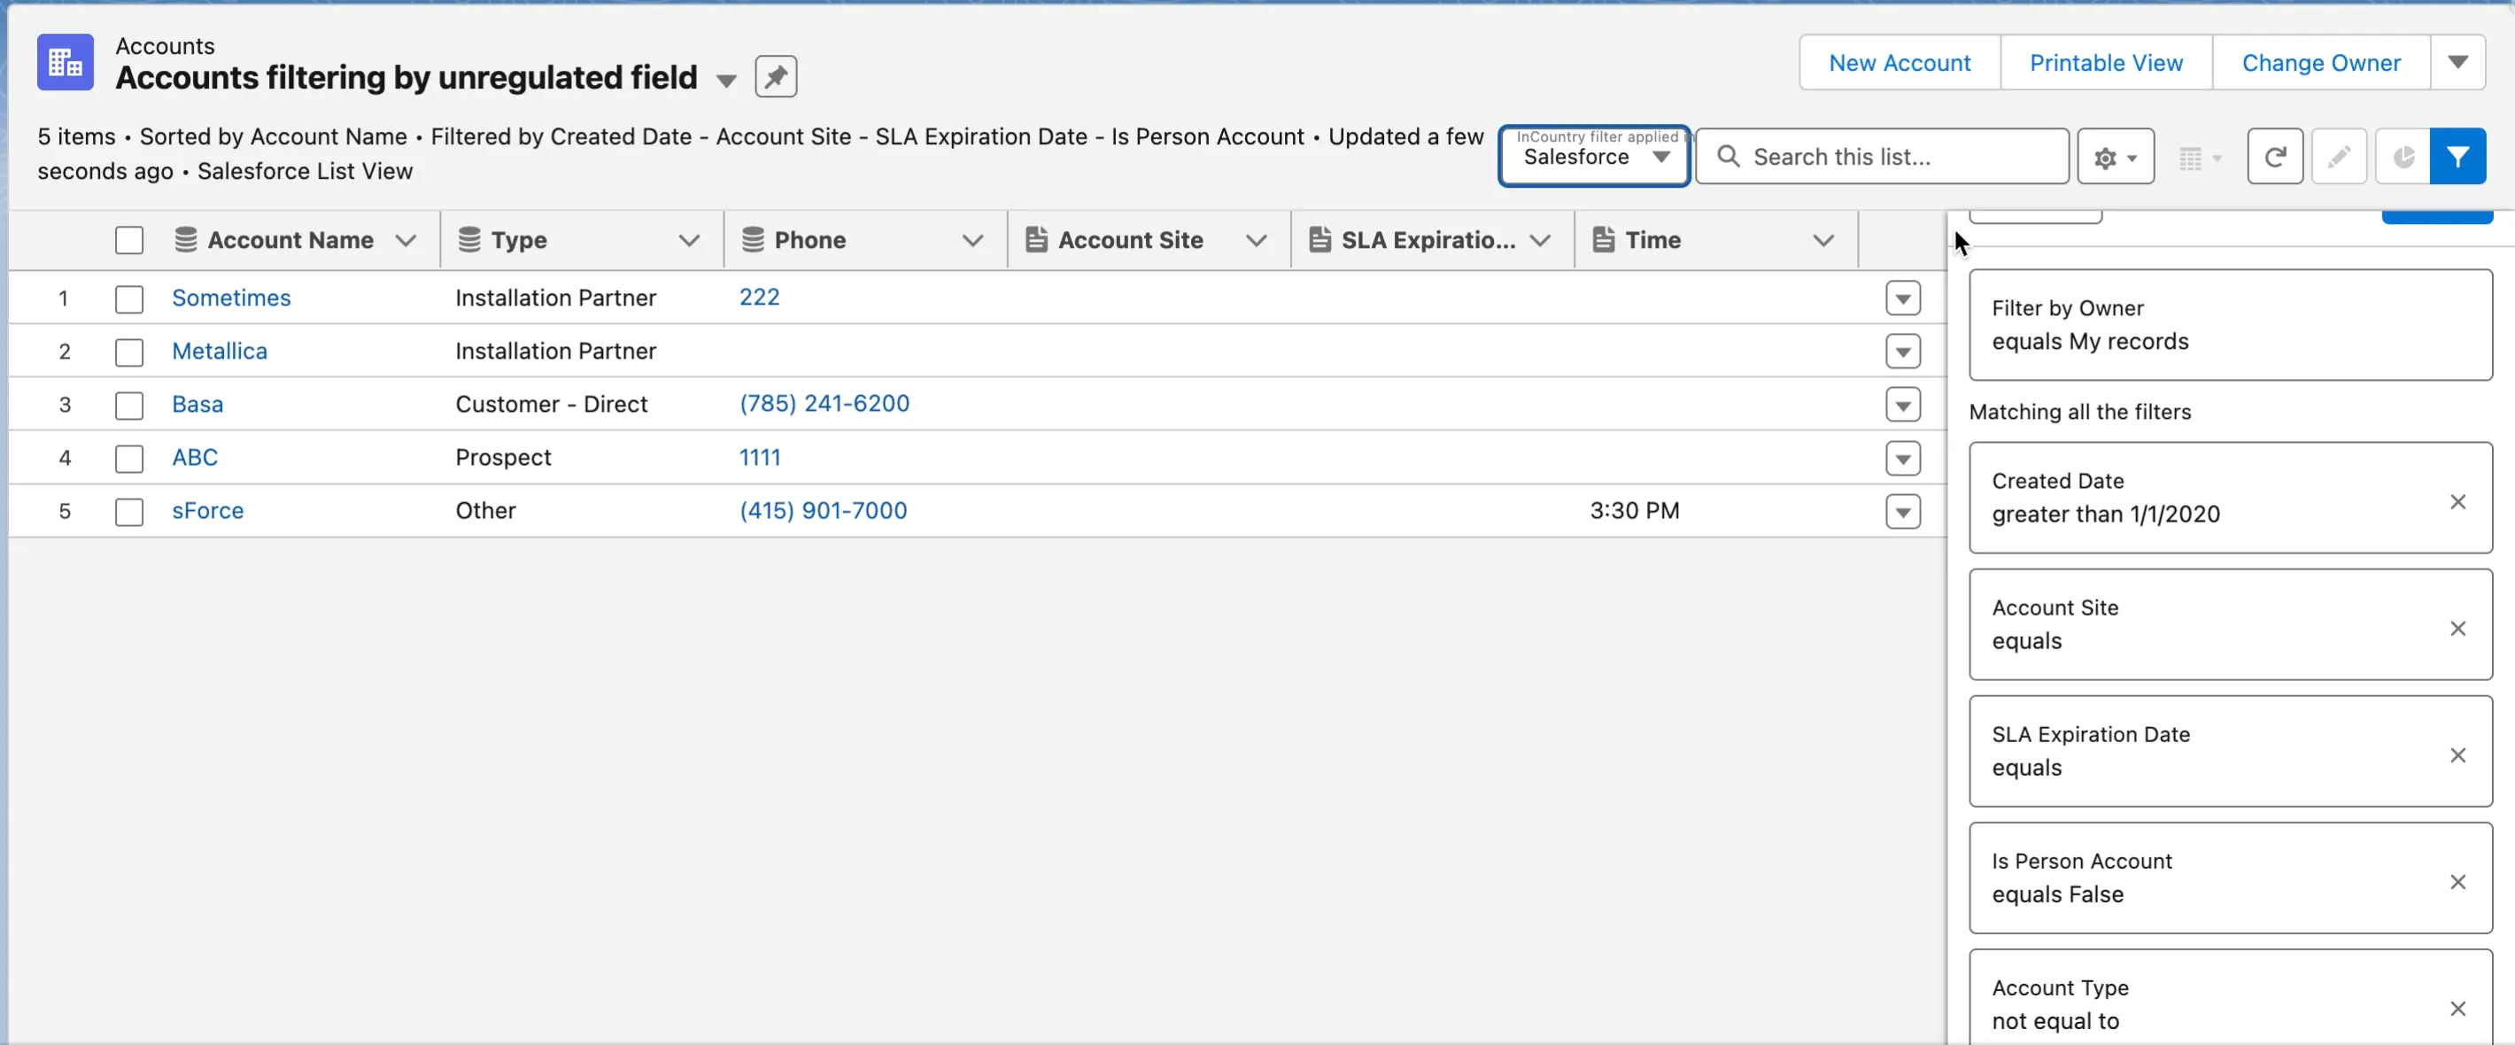Click the New Account button
2515x1045 pixels.
click(1899, 63)
